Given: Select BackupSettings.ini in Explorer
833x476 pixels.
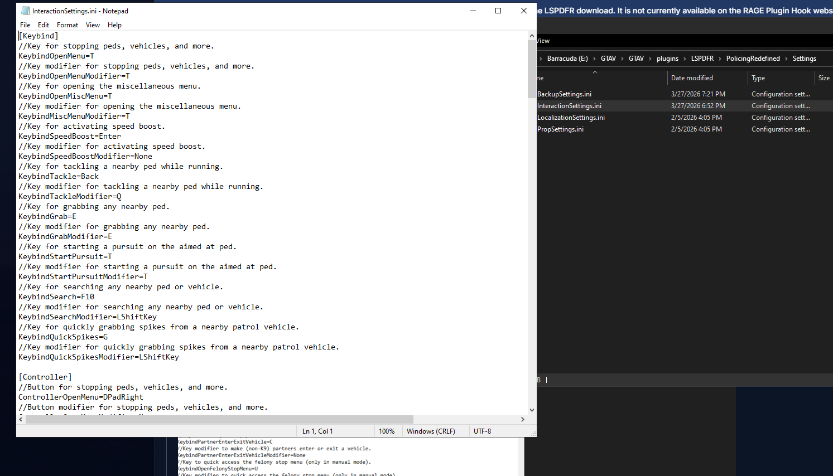Looking at the screenshot, I should point(564,94).
